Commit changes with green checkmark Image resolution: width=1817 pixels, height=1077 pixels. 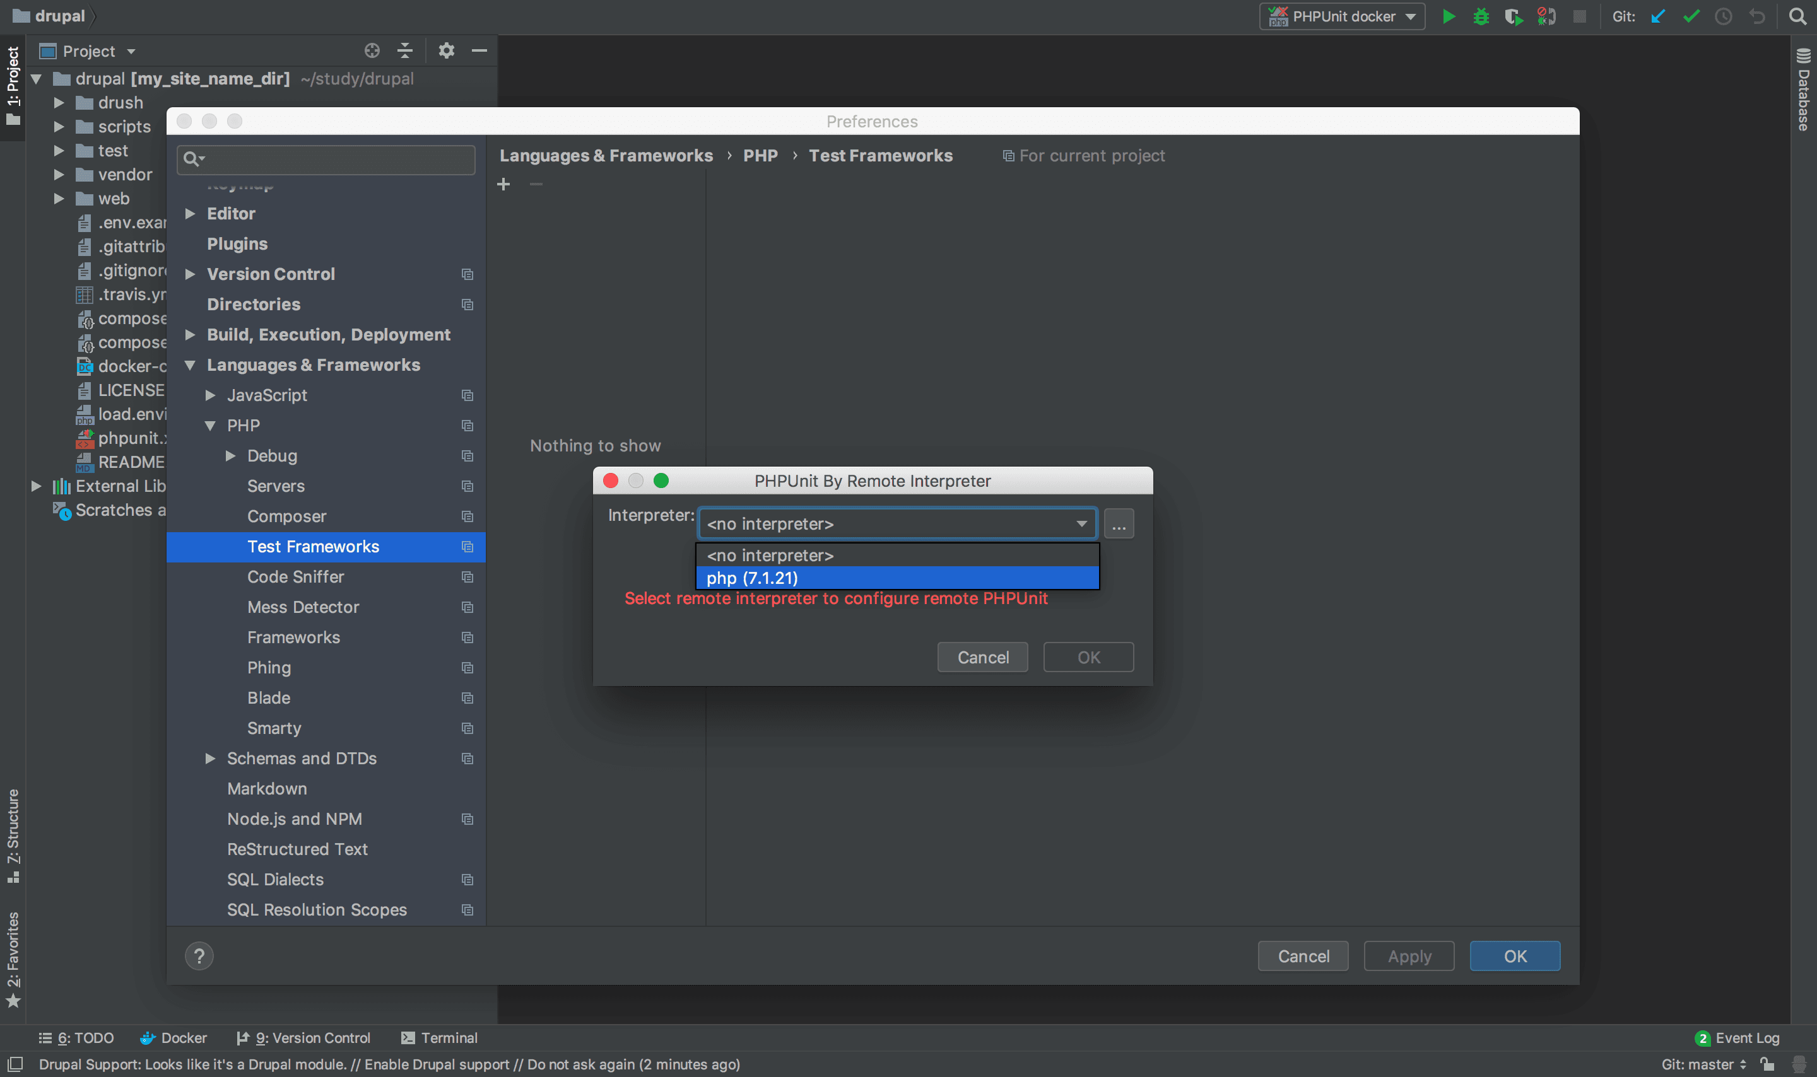(1691, 16)
